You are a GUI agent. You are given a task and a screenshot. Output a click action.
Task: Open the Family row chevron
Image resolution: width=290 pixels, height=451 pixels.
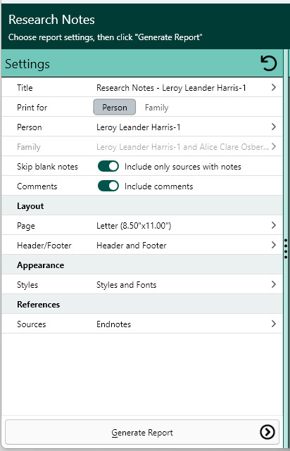[274, 146]
